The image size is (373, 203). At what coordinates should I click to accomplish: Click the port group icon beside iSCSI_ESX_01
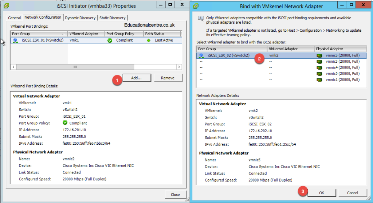point(15,40)
